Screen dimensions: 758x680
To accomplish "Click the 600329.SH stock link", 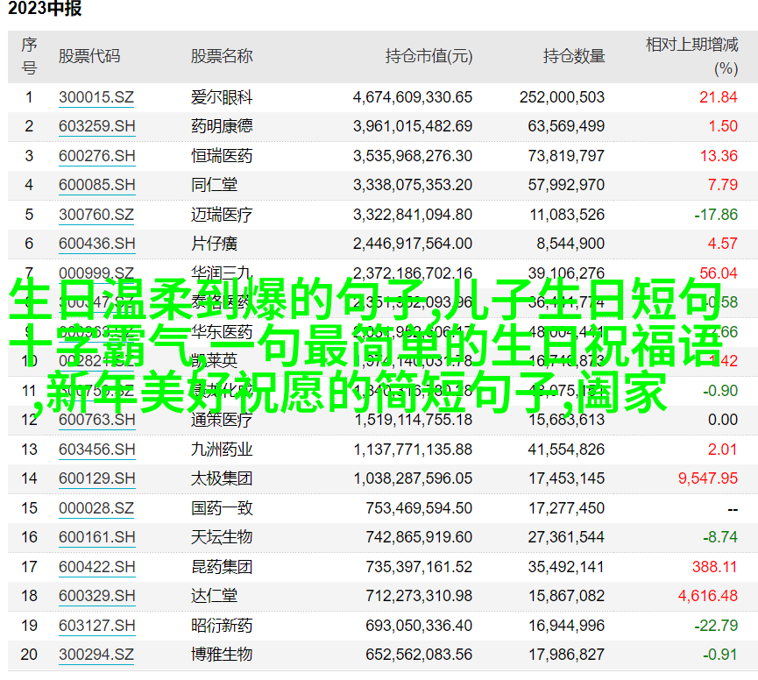I will (96, 596).
